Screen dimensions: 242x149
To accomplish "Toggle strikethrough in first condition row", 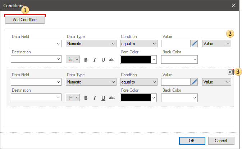I will (112, 59).
